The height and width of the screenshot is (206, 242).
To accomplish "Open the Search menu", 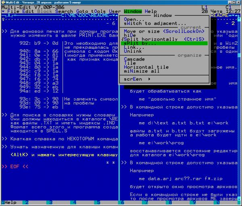I will tap(64, 11).
